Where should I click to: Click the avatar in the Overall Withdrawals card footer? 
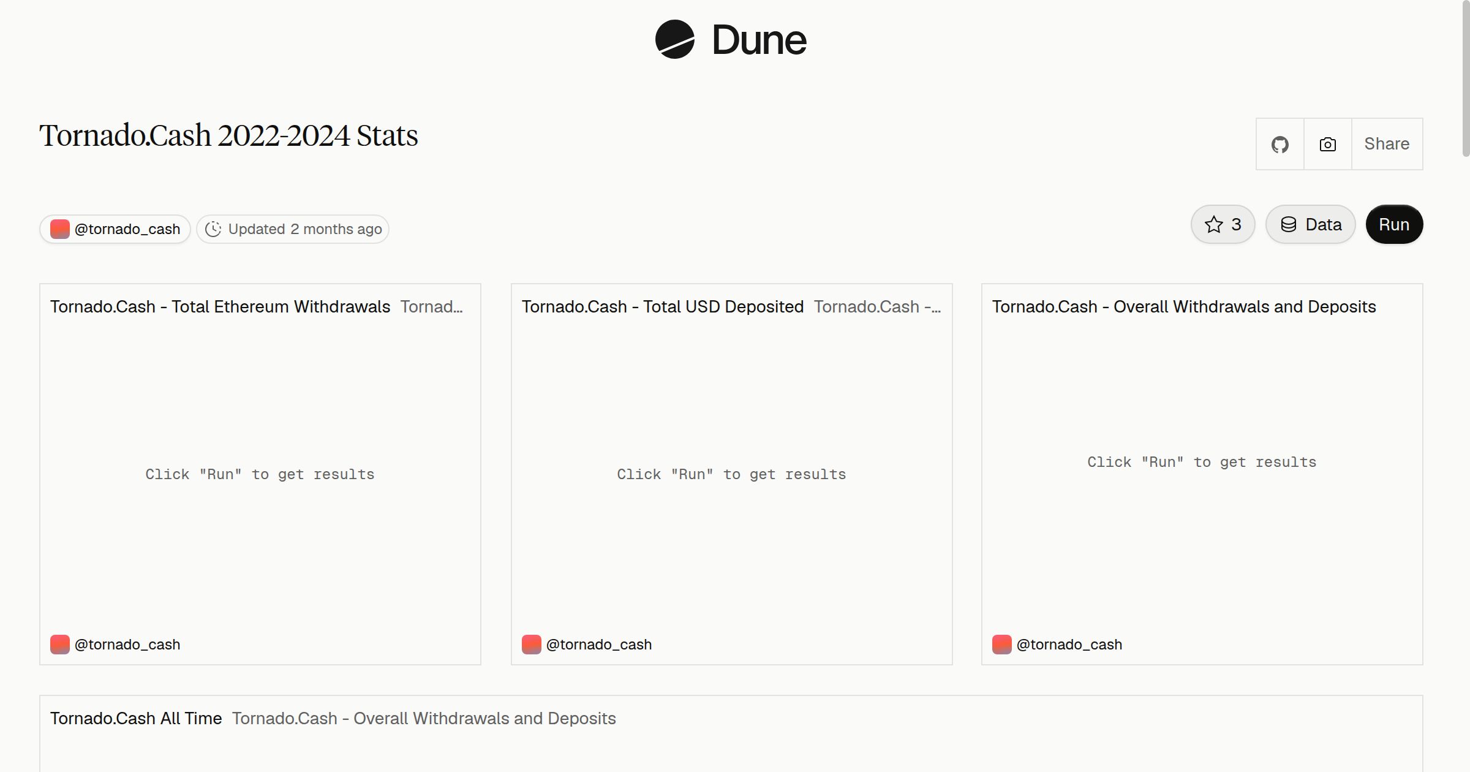[1002, 645]
